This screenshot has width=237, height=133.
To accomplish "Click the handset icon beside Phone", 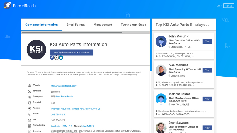I will point(29,114).
